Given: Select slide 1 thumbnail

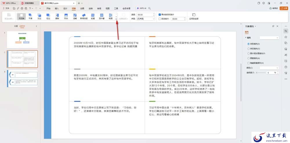Looking at the screenshot, I should point(22,39).
